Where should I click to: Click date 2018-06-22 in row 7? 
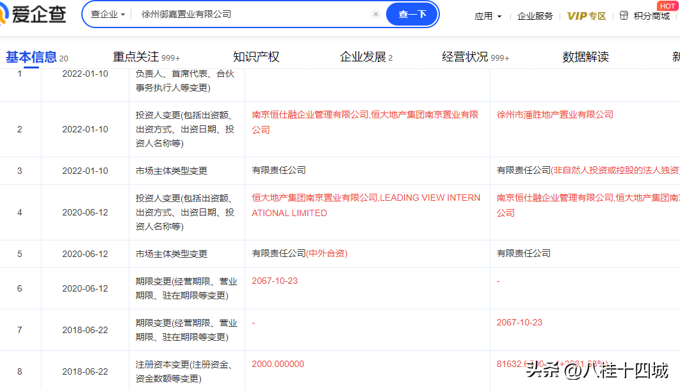[x=85, y=330]
